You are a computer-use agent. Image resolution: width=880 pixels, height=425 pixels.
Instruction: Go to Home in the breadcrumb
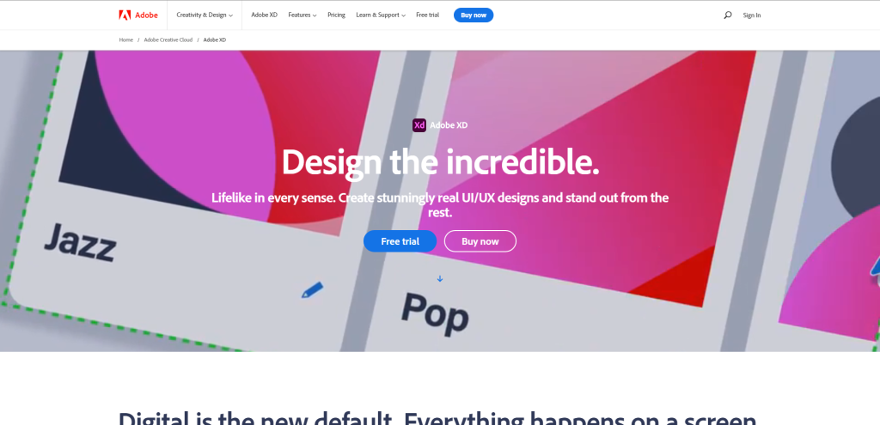125,39
